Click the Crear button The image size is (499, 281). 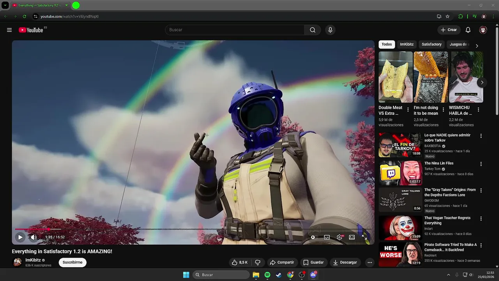click(449, 30)
